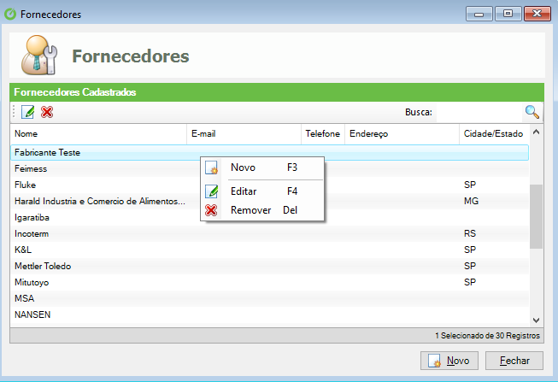Sort by the Nome column header
This screenshot has height=382, width=558.
click(98, 134)
